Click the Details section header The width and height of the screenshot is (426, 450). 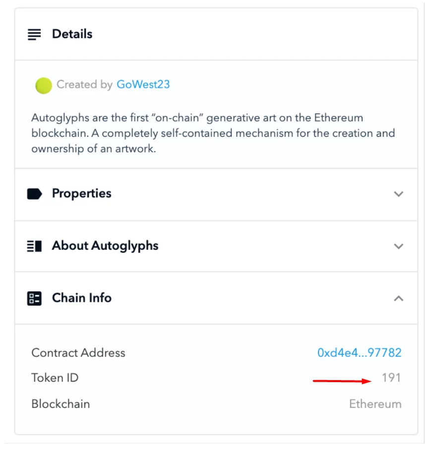(x=72, y=34)
